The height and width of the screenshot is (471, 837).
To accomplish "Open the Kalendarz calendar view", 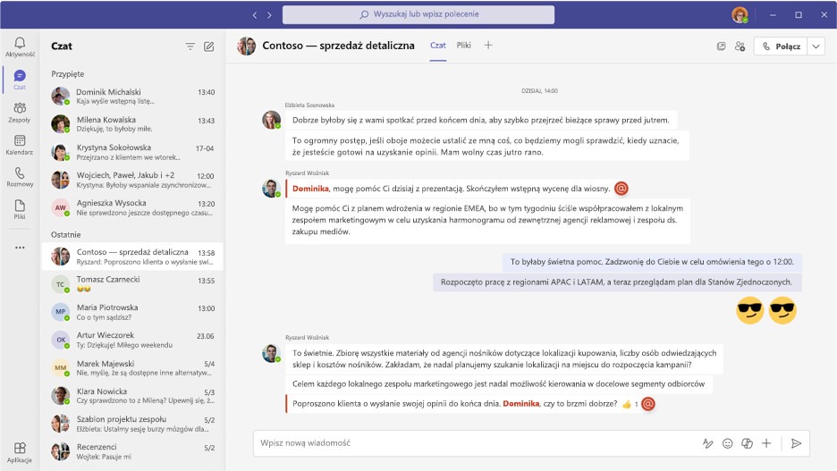I will [20, 145].
